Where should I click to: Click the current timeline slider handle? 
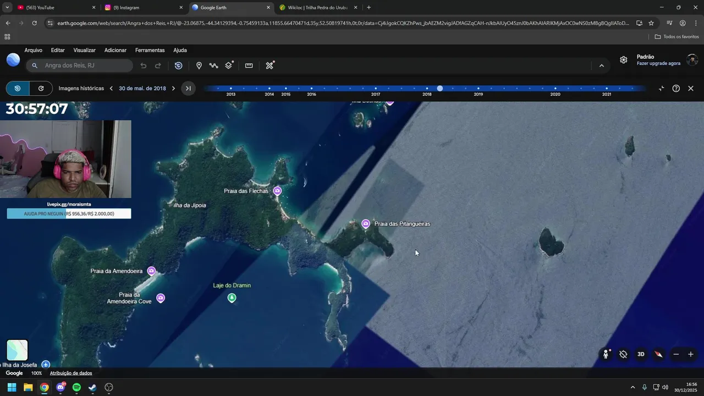pos(440,88)
